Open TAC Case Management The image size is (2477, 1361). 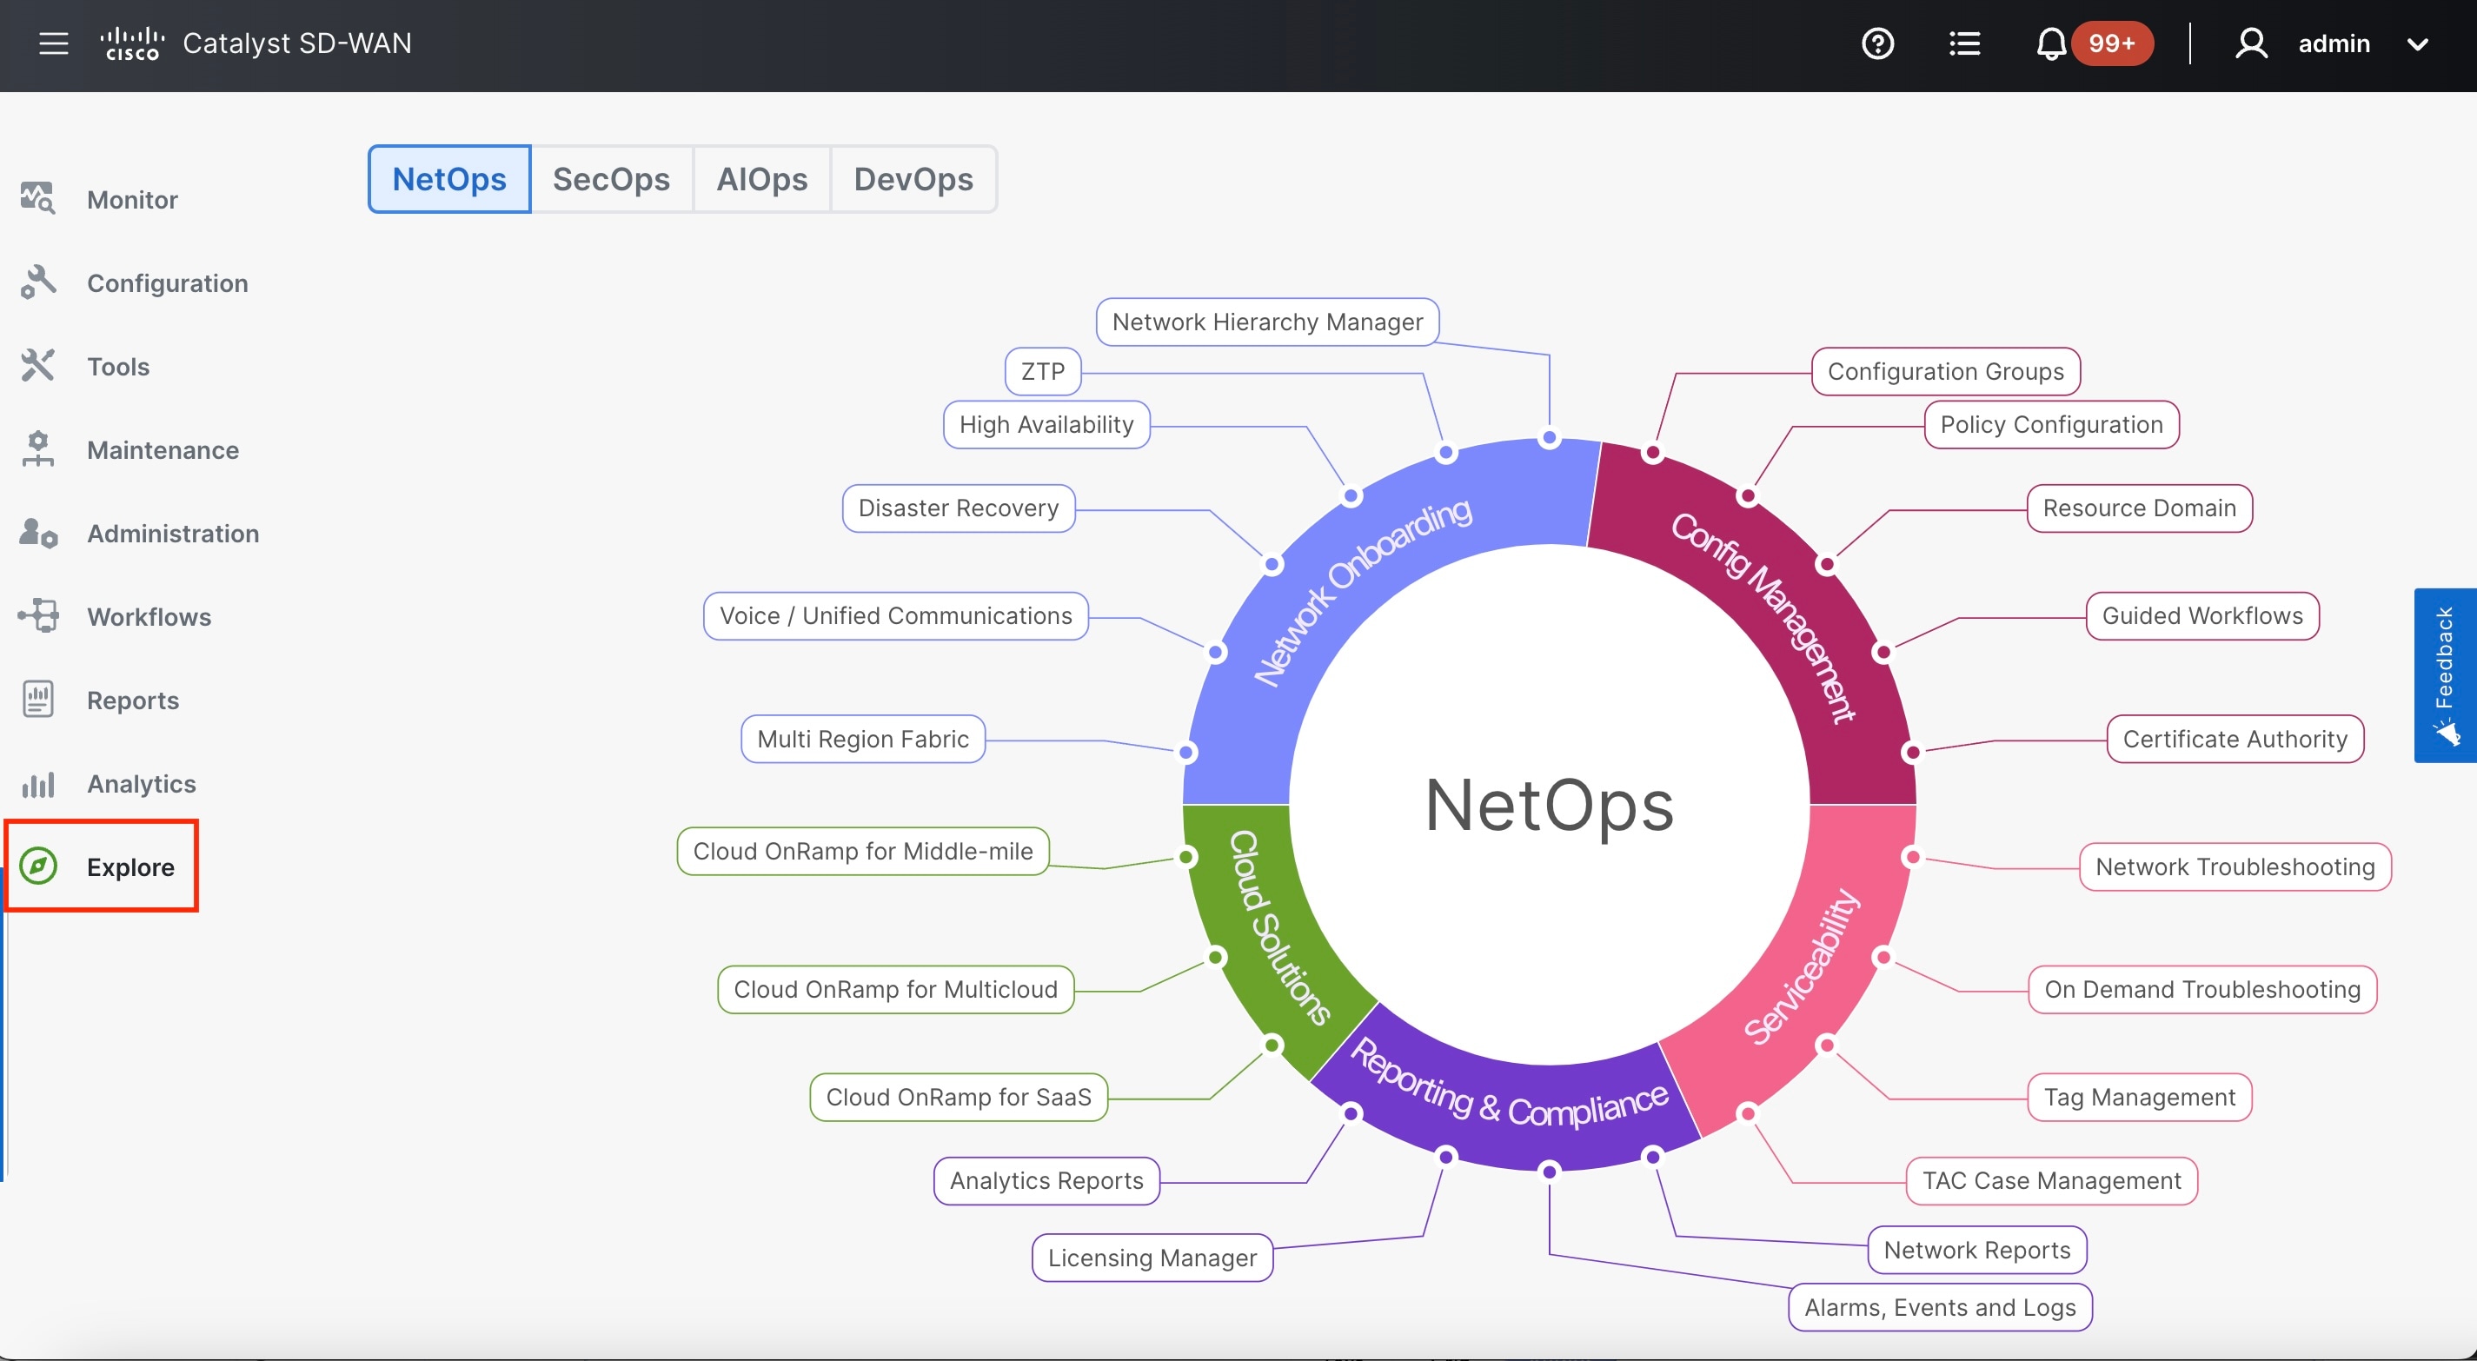pos(2052,1180)
